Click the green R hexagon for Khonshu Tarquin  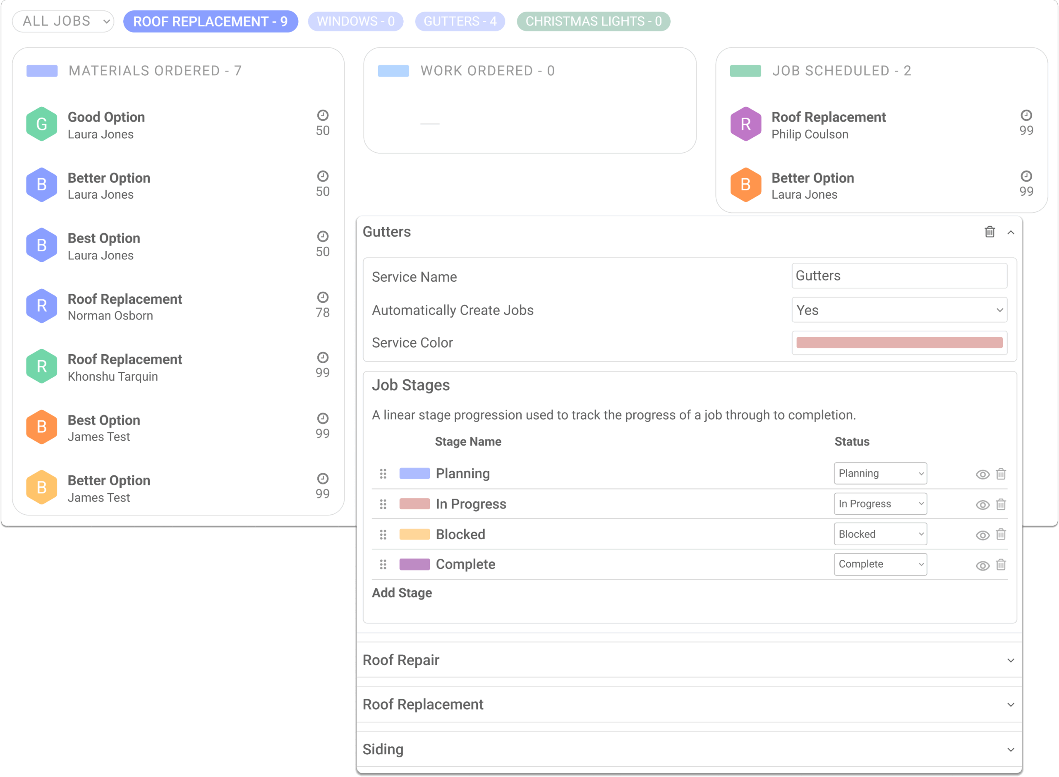click(42, 367)
